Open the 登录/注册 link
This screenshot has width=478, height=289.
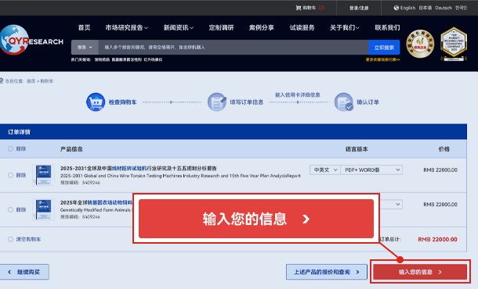click(x=359, y=8)
